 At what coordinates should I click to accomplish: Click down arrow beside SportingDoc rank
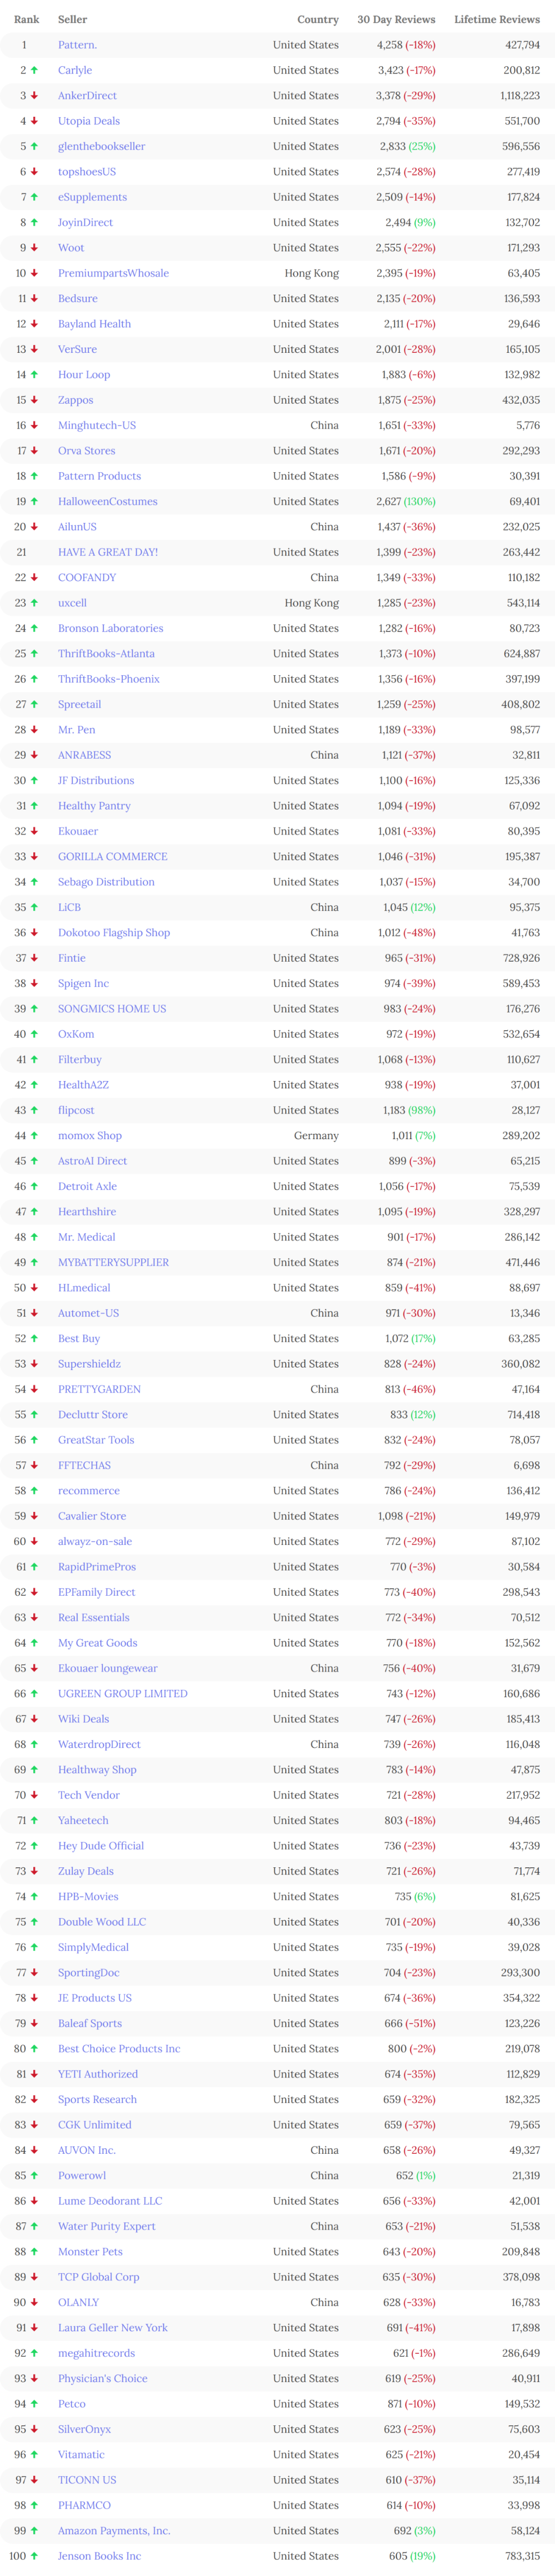point(34,1973)
